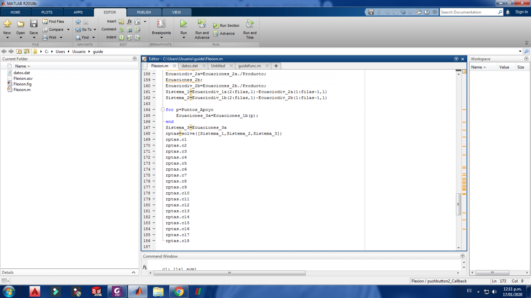Click the Print icon
Viewport: 531px width, 298px height.
point(45,37)
